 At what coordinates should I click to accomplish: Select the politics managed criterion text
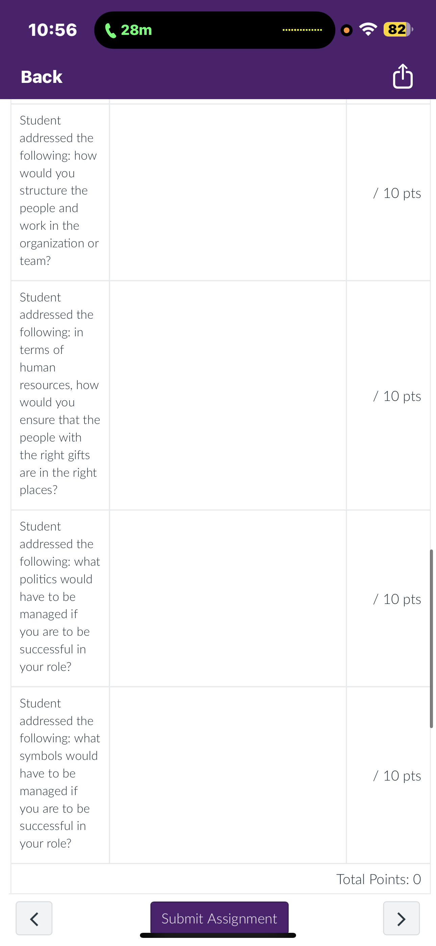tap(60, 596)
